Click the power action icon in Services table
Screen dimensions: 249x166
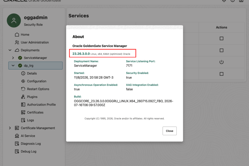click(x=221, y=62)
